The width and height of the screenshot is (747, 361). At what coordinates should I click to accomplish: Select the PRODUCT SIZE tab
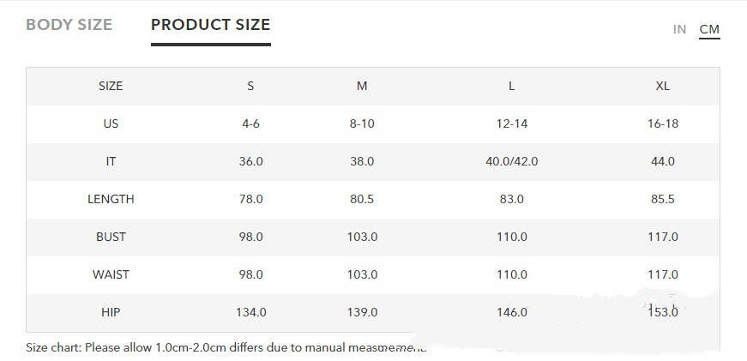pos(210,25)
